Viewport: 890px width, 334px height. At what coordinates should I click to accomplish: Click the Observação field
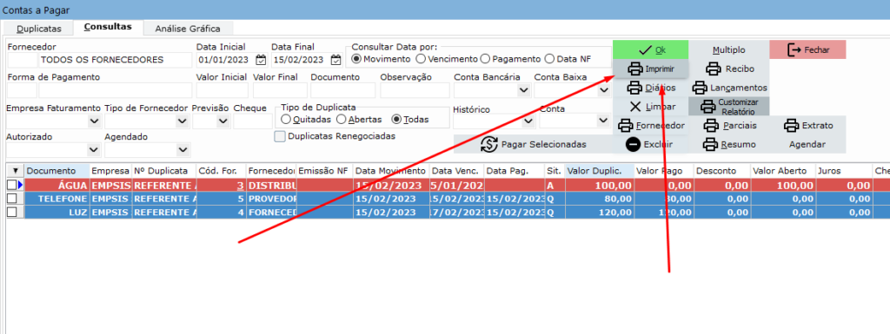click(415, 90)
